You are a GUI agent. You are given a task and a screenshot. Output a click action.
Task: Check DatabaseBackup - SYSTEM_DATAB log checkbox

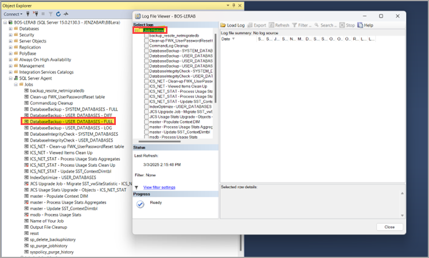coord(146,50)
